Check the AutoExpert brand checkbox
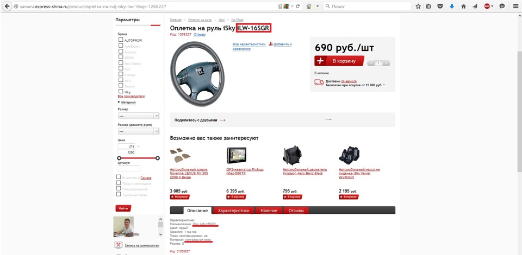 pos(121,46)
